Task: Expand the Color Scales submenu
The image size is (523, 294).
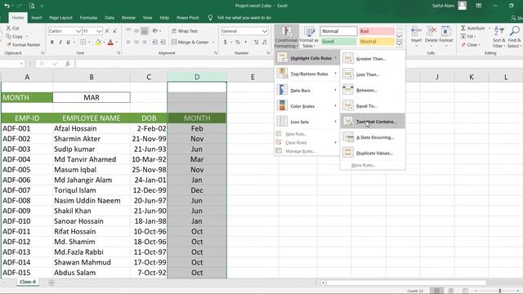Action: pyautogui.click(x=307, y=106)
